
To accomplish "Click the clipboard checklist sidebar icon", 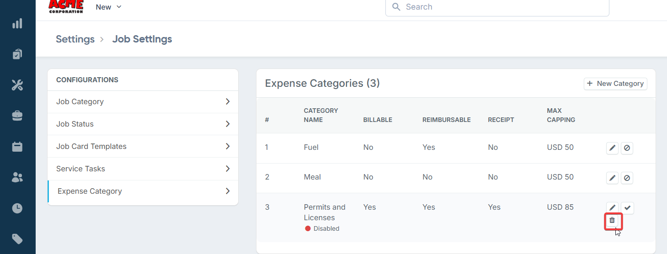I will 17,54.
